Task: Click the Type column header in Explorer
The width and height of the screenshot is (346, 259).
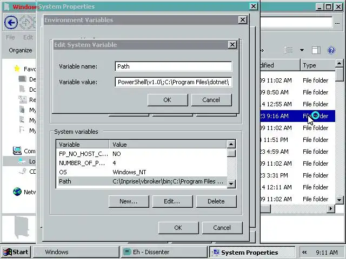Action: (318, 65)
